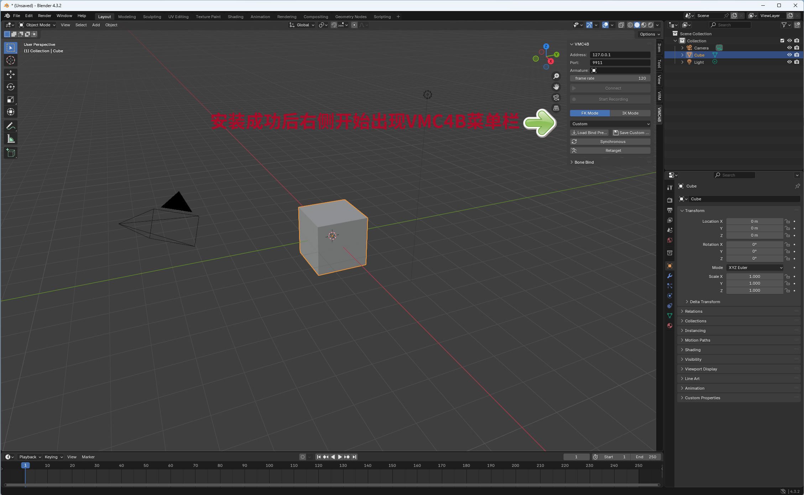This screenshot has height=495, width=804.
Task: Adjust the frame rate slider
Action: (x=610, y=78)
